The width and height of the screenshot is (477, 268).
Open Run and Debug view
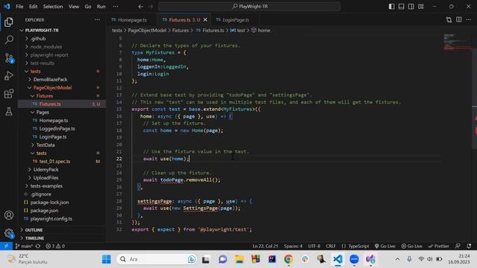[9, 76]
